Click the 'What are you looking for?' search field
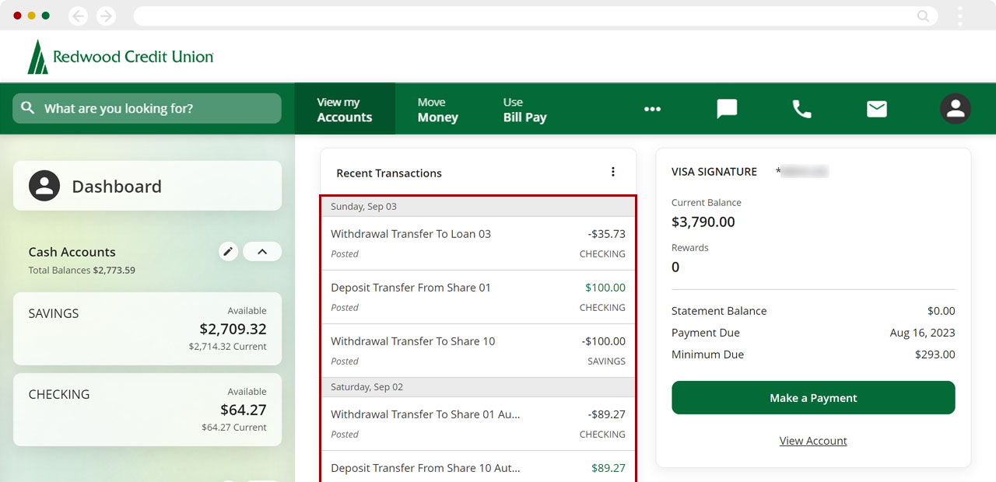 147,108
